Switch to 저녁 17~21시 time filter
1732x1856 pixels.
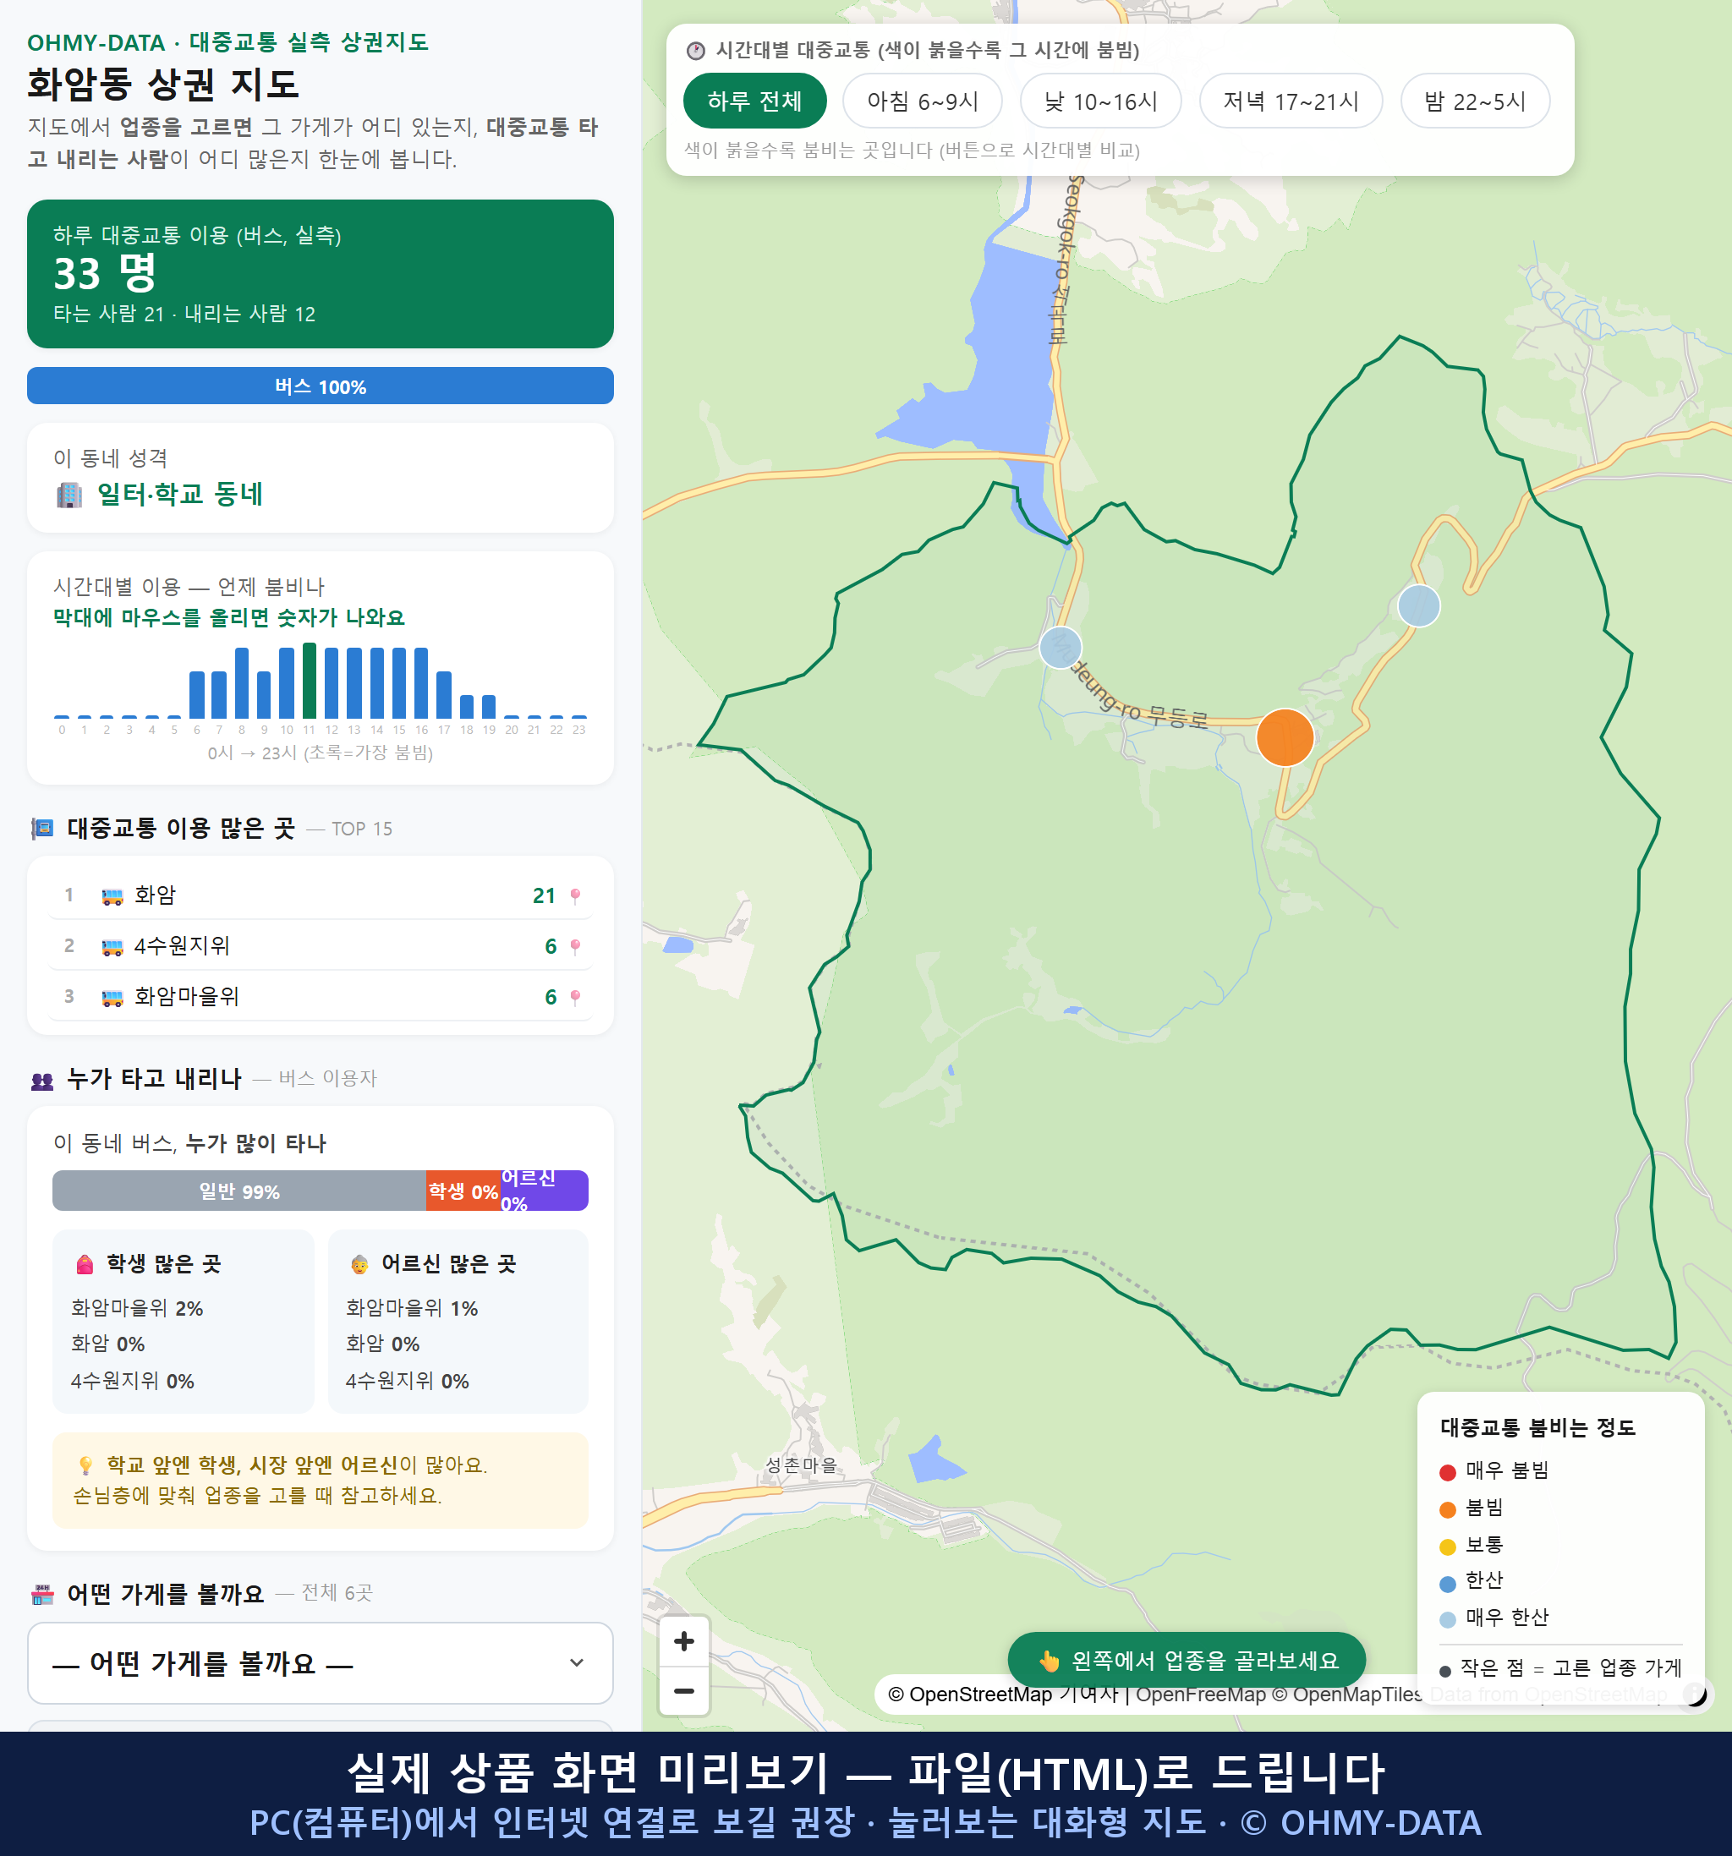[1290, 101]
